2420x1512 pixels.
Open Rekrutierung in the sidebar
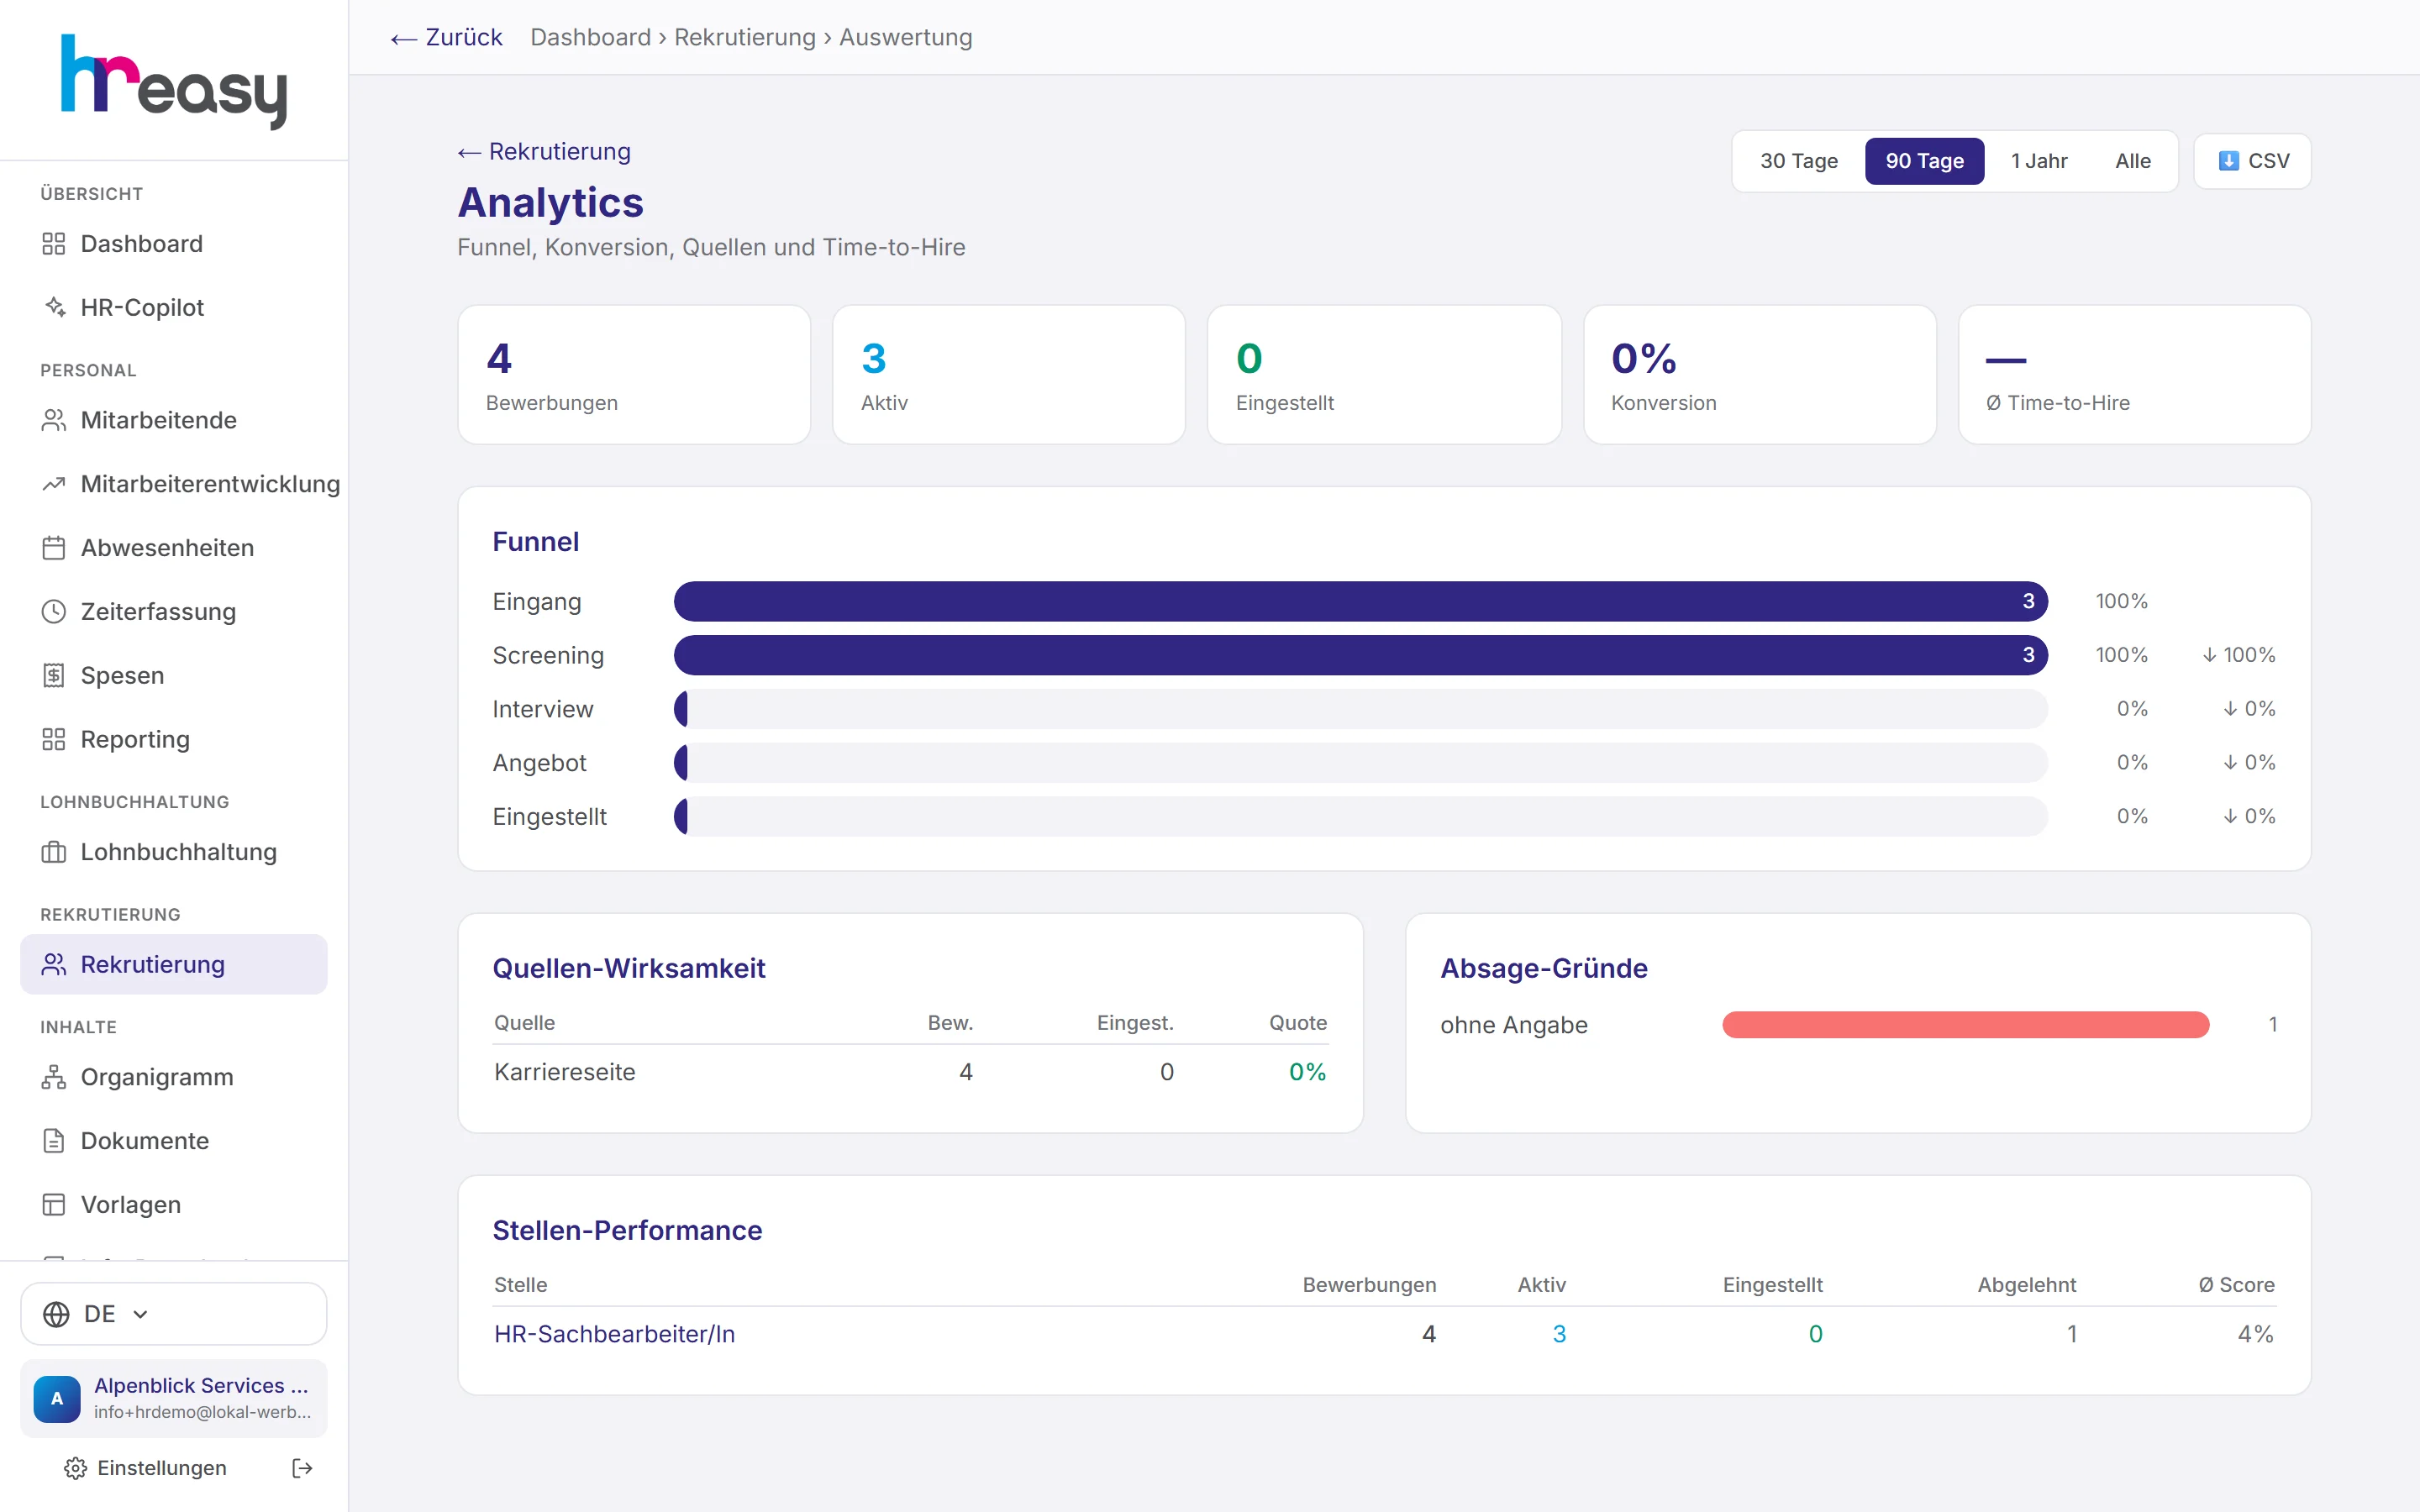[174, 964]
